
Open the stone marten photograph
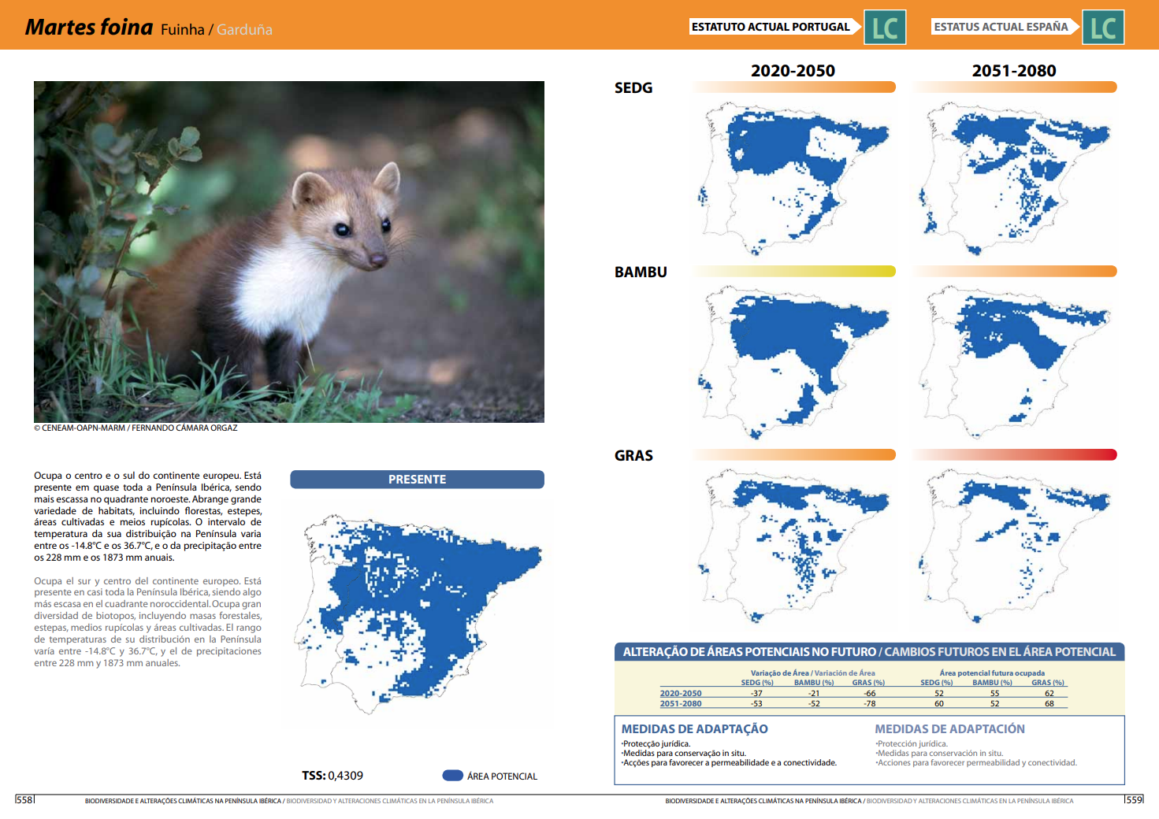click(x=289, y=252)
